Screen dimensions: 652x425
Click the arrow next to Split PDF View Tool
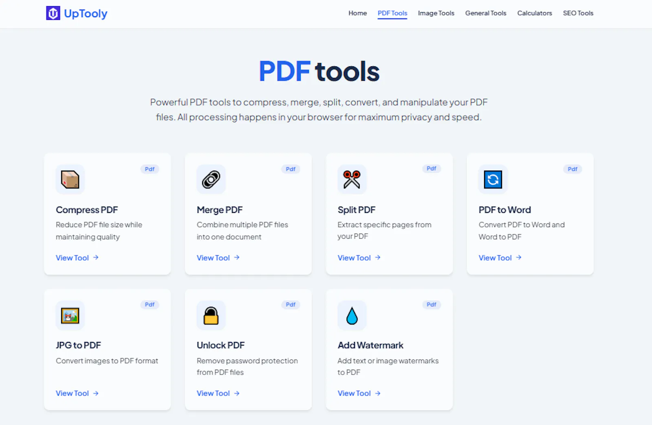click(378, 258)
